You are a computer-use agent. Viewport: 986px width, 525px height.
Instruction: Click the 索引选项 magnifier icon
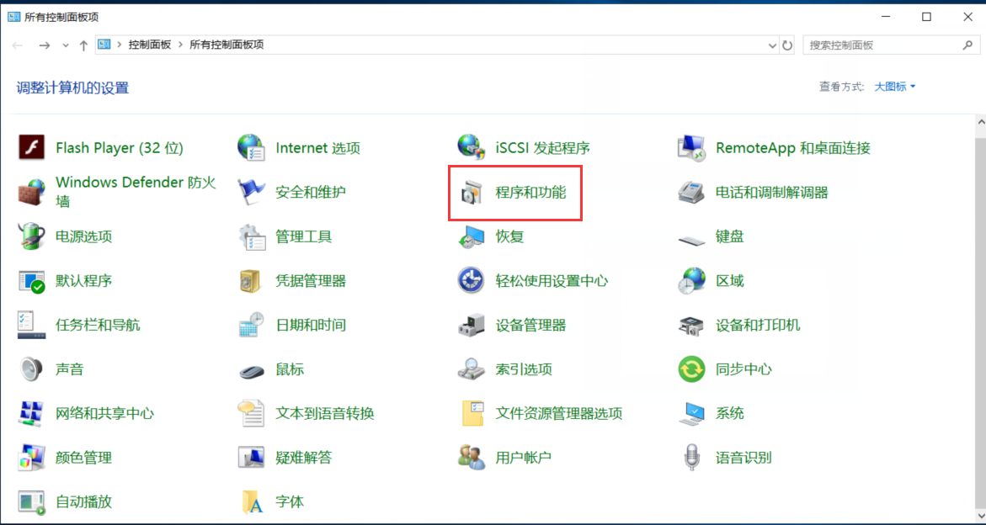click(x=472, y=369)
